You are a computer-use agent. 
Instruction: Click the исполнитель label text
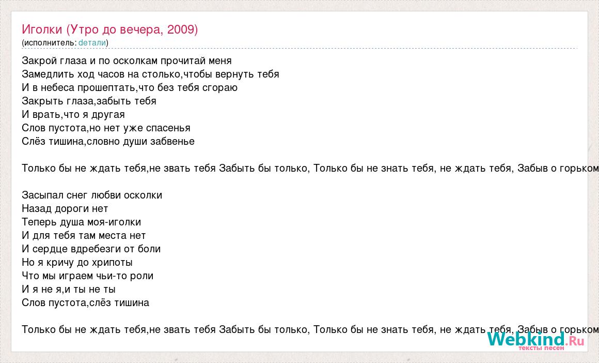tap(49, 42)
